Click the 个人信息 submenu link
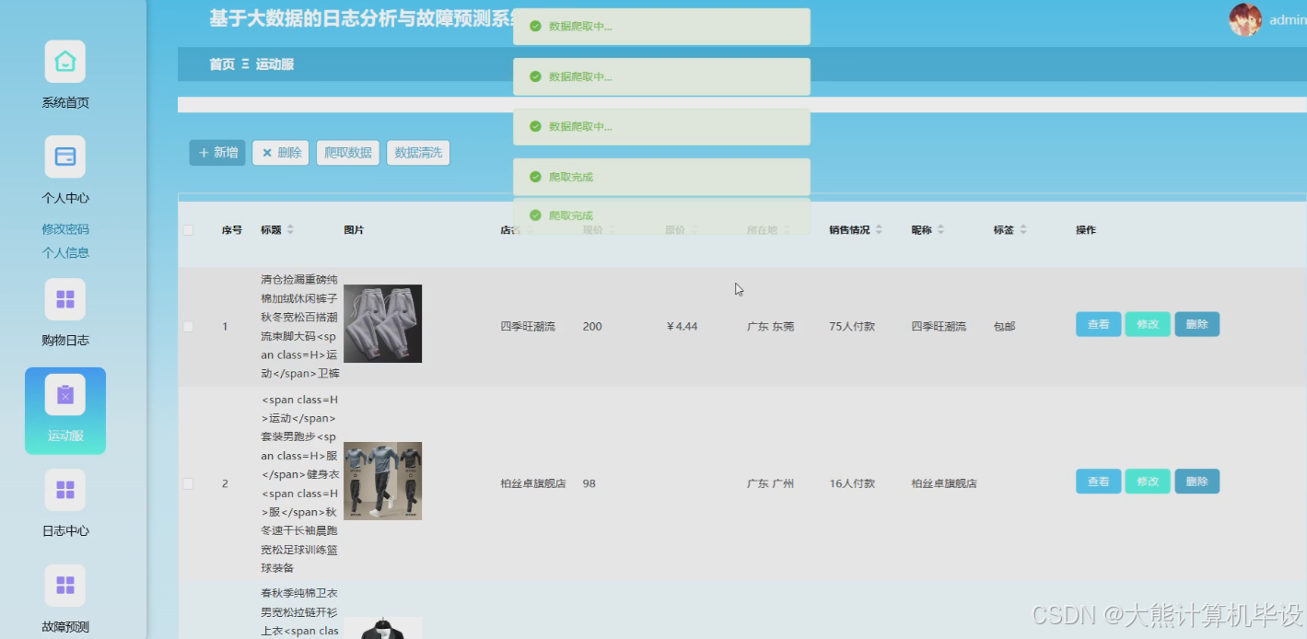The image size is (1307, 639). (x=65, y=252)
